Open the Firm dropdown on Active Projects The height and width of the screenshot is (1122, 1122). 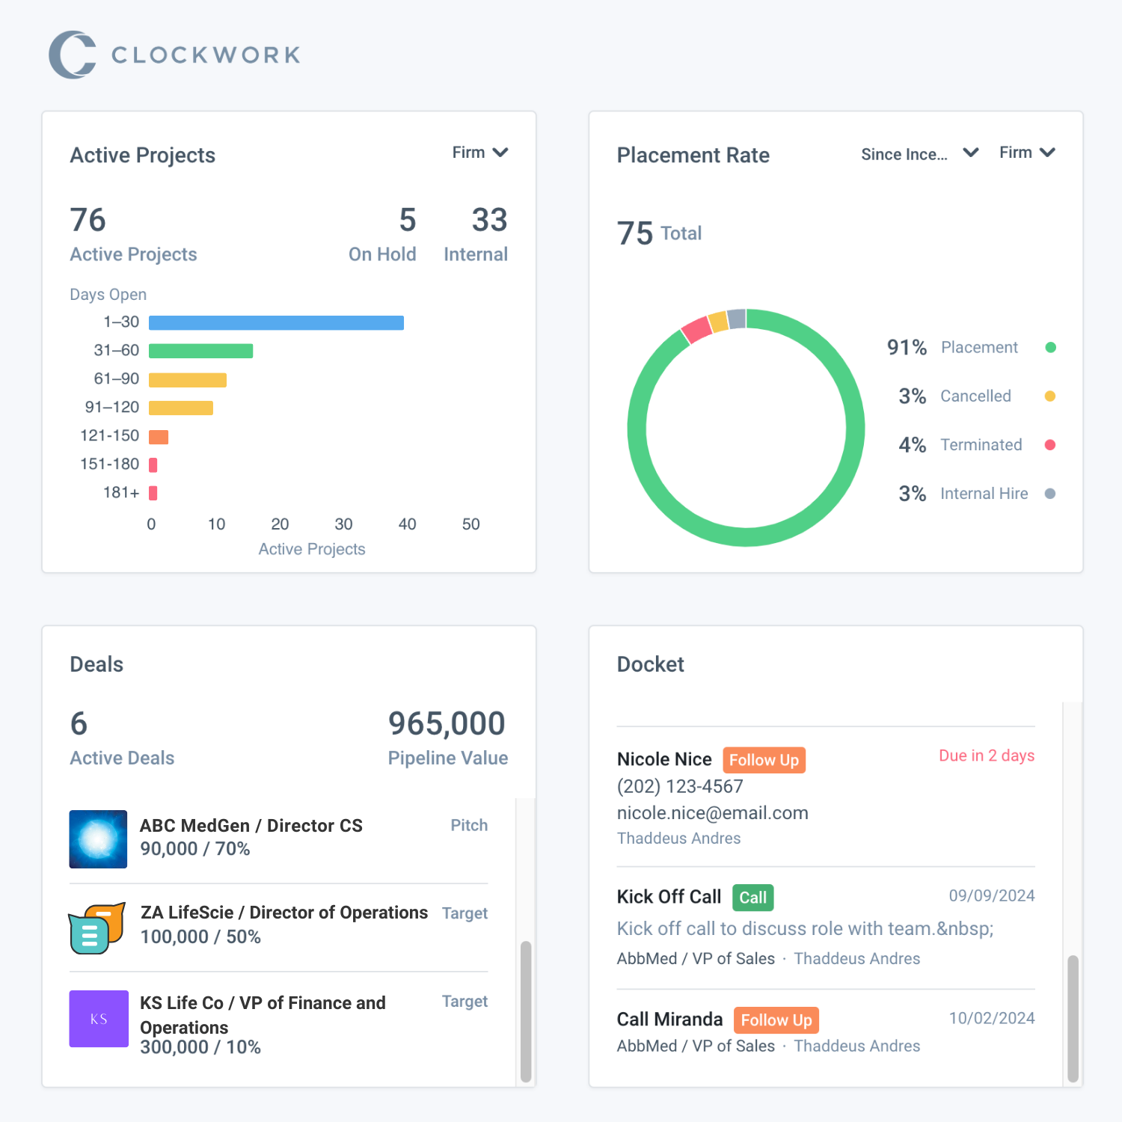480,153
